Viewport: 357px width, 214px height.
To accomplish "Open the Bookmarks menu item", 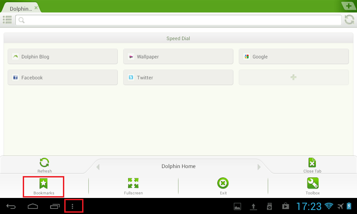I will click(x=43, y=186).
